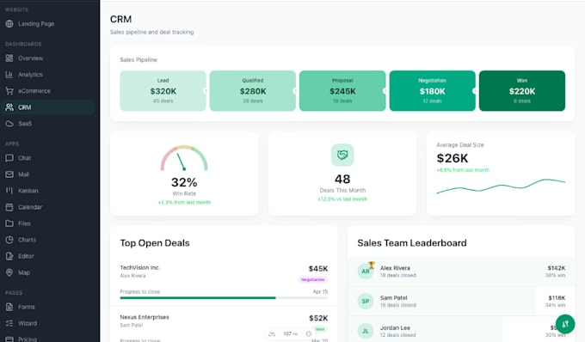Click the Forms document icon
Image resolution: width=585 pixels, height=342 pixels.
click(x=9, y=307)
